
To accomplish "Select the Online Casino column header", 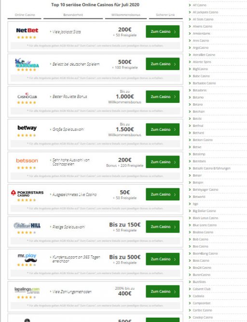I will coord(25,15).
